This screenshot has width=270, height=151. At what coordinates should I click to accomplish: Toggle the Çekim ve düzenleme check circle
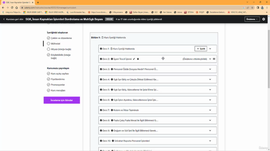[49, 38]
